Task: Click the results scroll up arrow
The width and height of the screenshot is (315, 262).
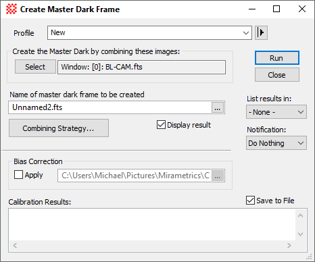Action: coord(300,215)
